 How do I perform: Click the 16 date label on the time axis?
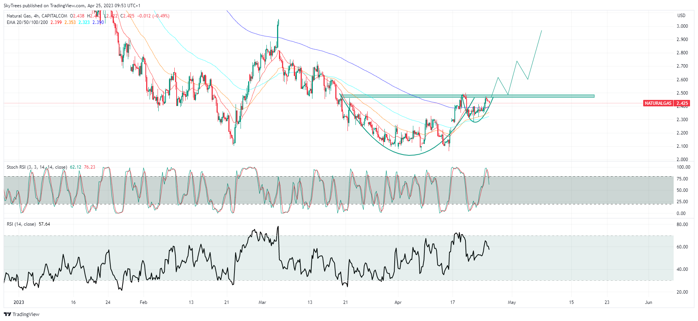(73, 302)
